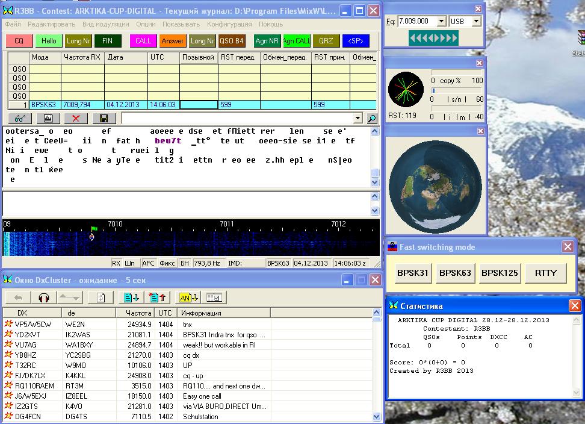Click the document with blue down arrow icon
The width and height of the screenshot is (585, 424).
tap(131, 298)
